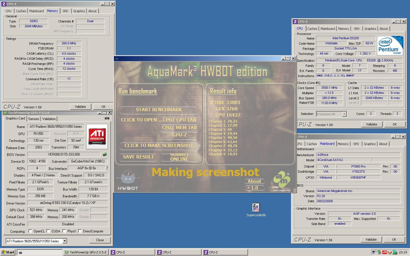Open the ATI icon in system tray
Image resolution: width=410 pixels, height=256 pixels.
(384, 252)
